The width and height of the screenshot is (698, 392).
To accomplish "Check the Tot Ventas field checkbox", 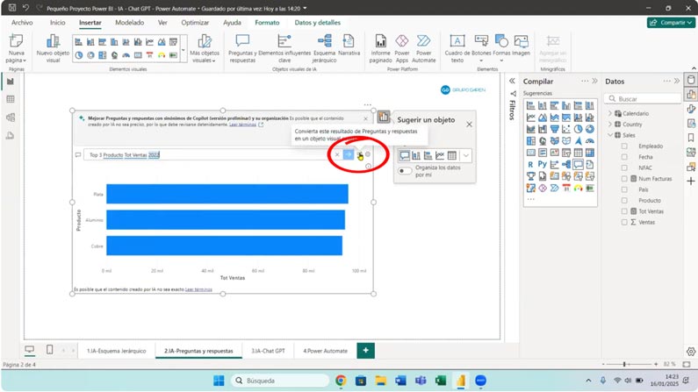I will 624,211.
